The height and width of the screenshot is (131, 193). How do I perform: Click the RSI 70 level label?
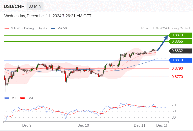point(174,105)
